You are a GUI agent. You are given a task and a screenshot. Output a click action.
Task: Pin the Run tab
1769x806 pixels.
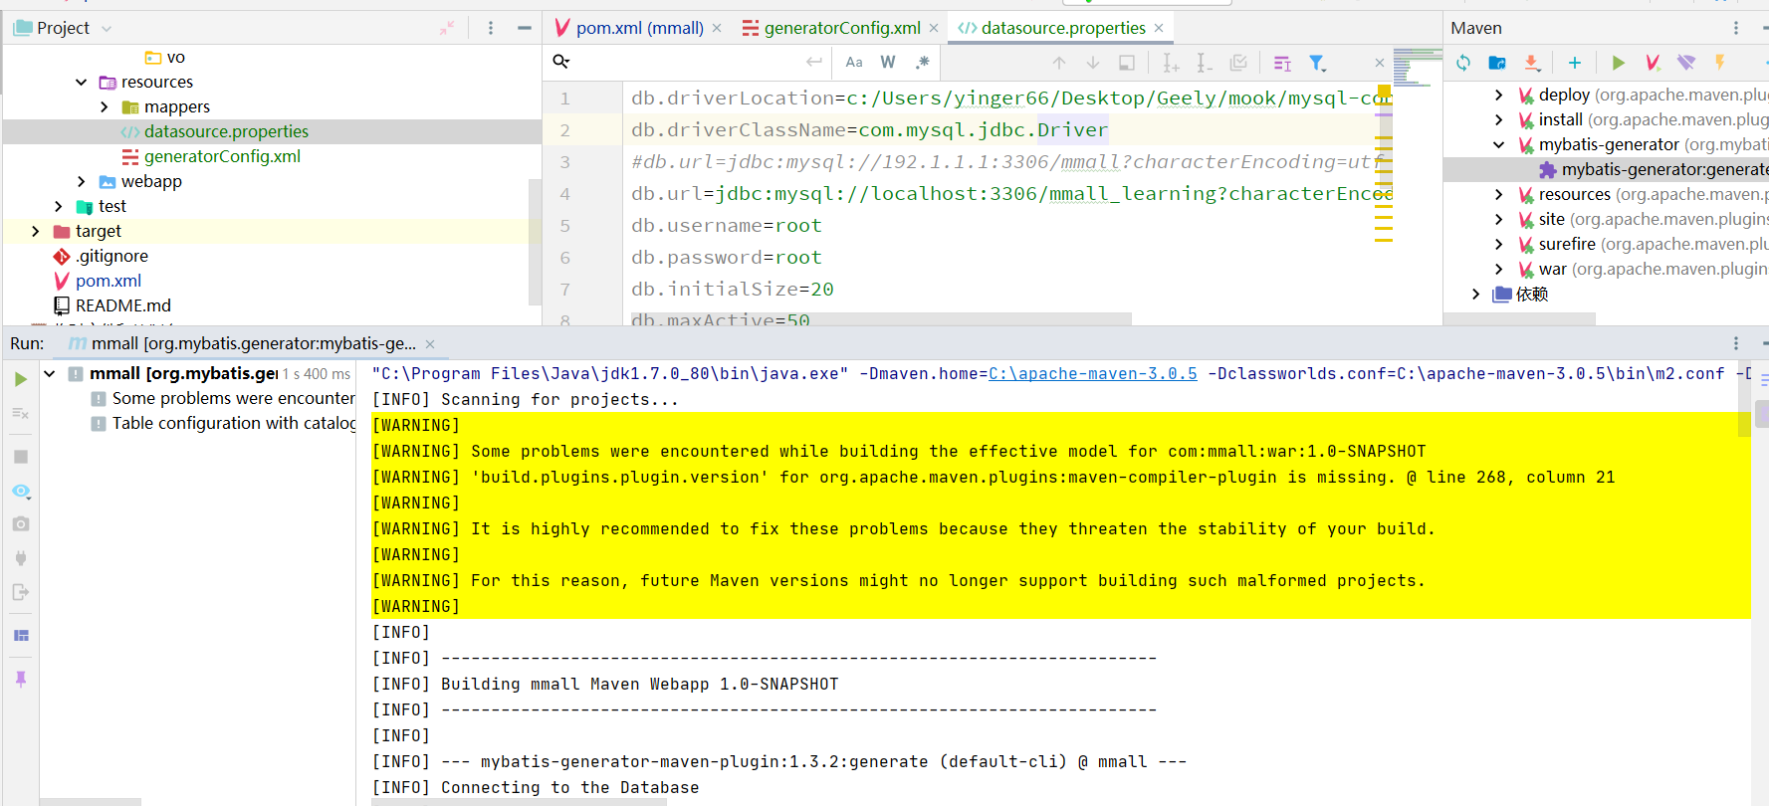pyautogui.click(x=21, y=679)
